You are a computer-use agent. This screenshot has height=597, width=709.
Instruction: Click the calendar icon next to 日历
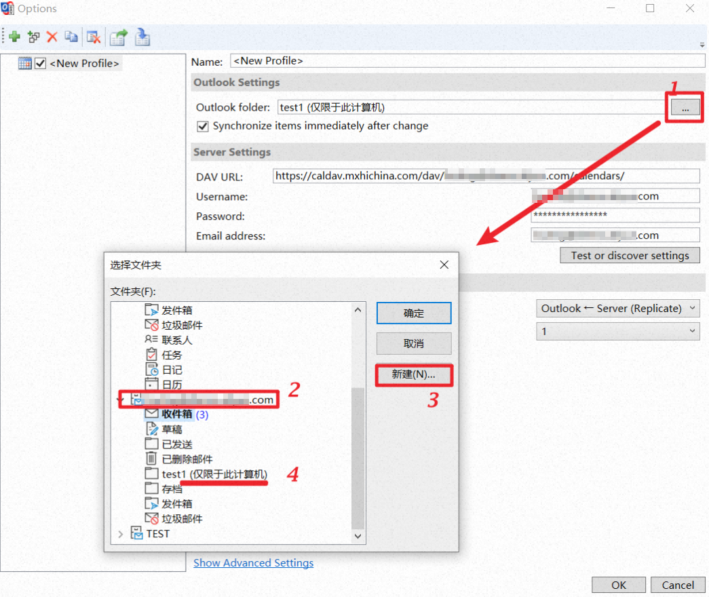(x=151, y=384)
